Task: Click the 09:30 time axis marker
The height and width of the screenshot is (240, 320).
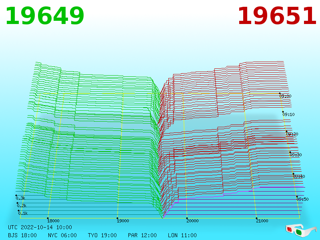Action: (296, 155)
